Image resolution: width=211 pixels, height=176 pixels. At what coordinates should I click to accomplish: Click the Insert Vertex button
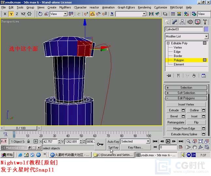[x=186, y=104]
